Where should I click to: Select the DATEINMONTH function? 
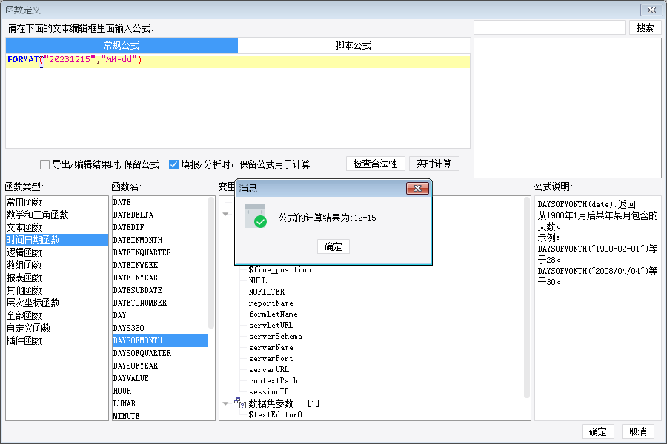click(x=160, y=240)
